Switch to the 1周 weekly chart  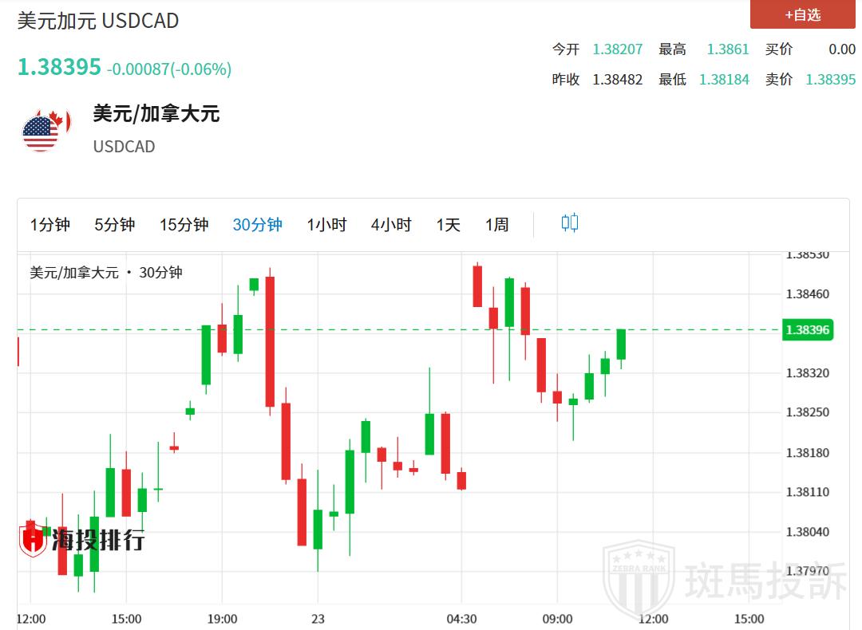(x=496, y=225)
